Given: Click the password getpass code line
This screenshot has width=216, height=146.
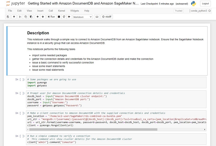Looking at the screenshot, I should pos(55,106).
